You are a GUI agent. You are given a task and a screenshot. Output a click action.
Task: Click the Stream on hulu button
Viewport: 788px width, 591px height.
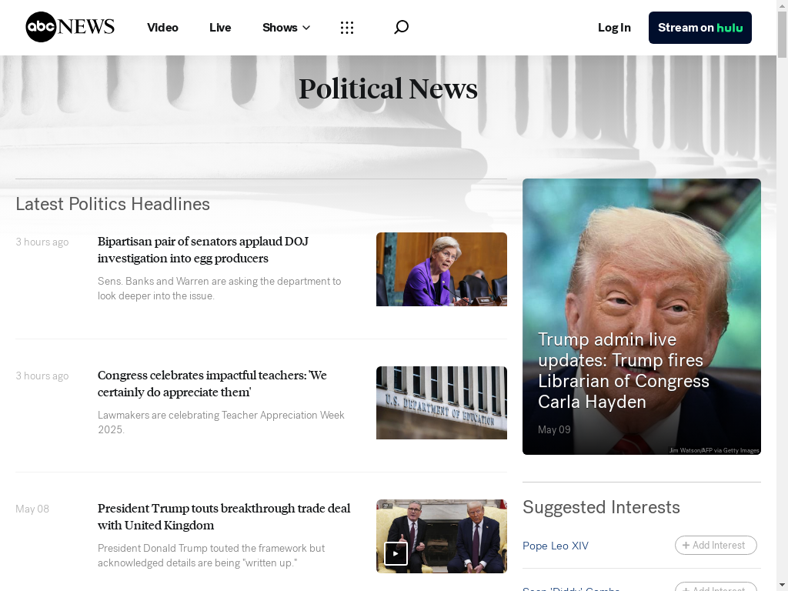click(x=700, y=28)
